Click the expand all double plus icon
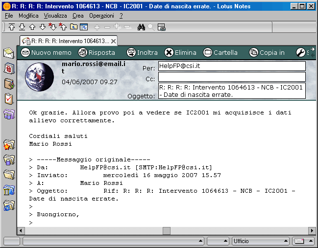Screen dimensions: 318x248 coord(117,27)
